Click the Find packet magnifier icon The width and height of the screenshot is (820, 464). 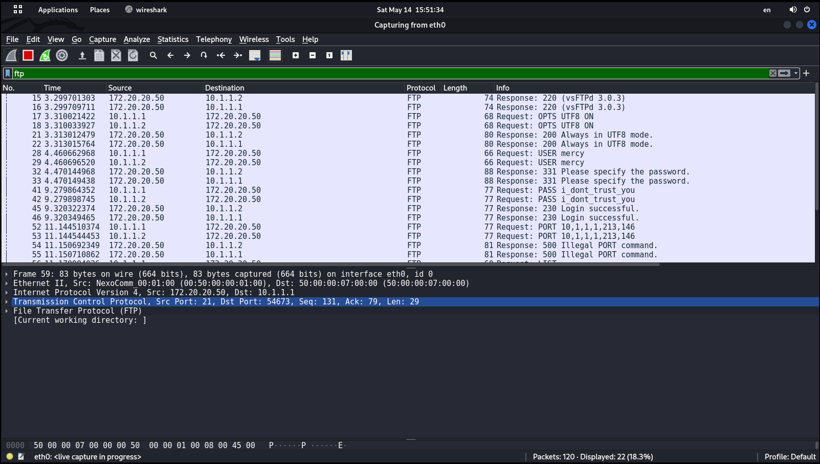coord(153,55)
